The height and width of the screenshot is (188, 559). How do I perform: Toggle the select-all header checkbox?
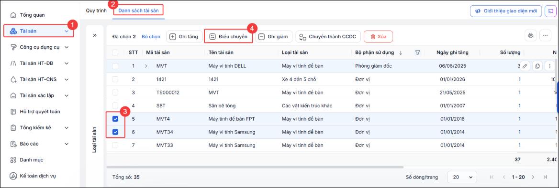(x=115, y=52)
